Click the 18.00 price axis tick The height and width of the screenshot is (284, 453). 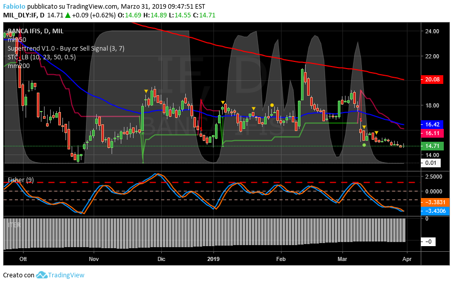[432, 105]
